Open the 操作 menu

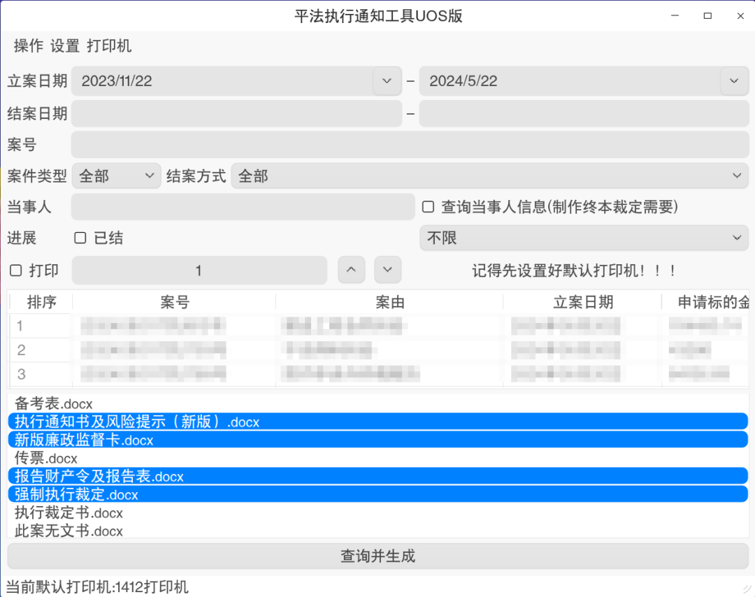29,46
